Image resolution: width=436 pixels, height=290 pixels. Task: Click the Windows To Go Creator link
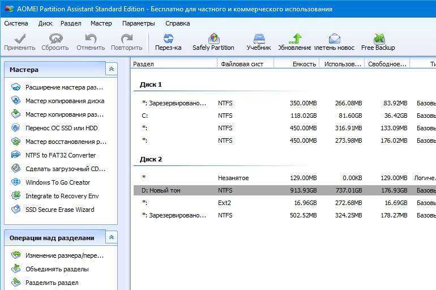point(58,182)
